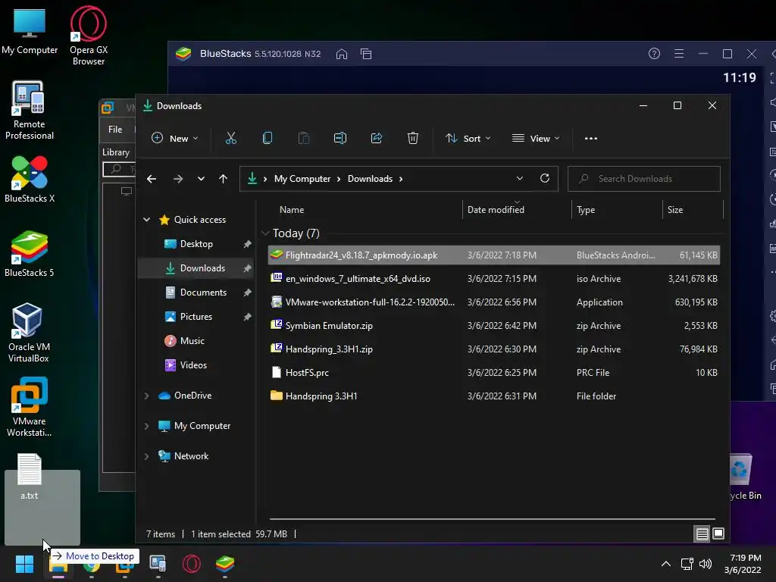Image resolution: width=776 pixels, height=582 pixels.
Task: Open BlueStacks help question-mark icon
Action: [654, 54]
